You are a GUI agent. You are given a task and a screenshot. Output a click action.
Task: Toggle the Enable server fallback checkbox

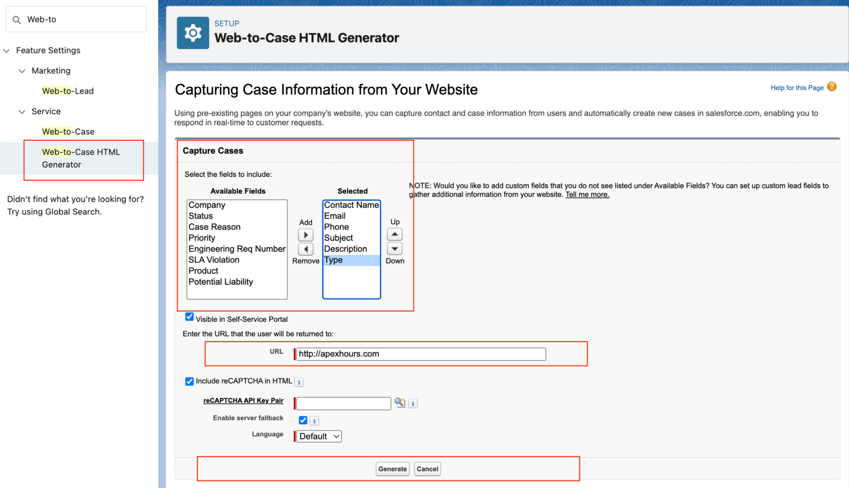click(302, 420)
